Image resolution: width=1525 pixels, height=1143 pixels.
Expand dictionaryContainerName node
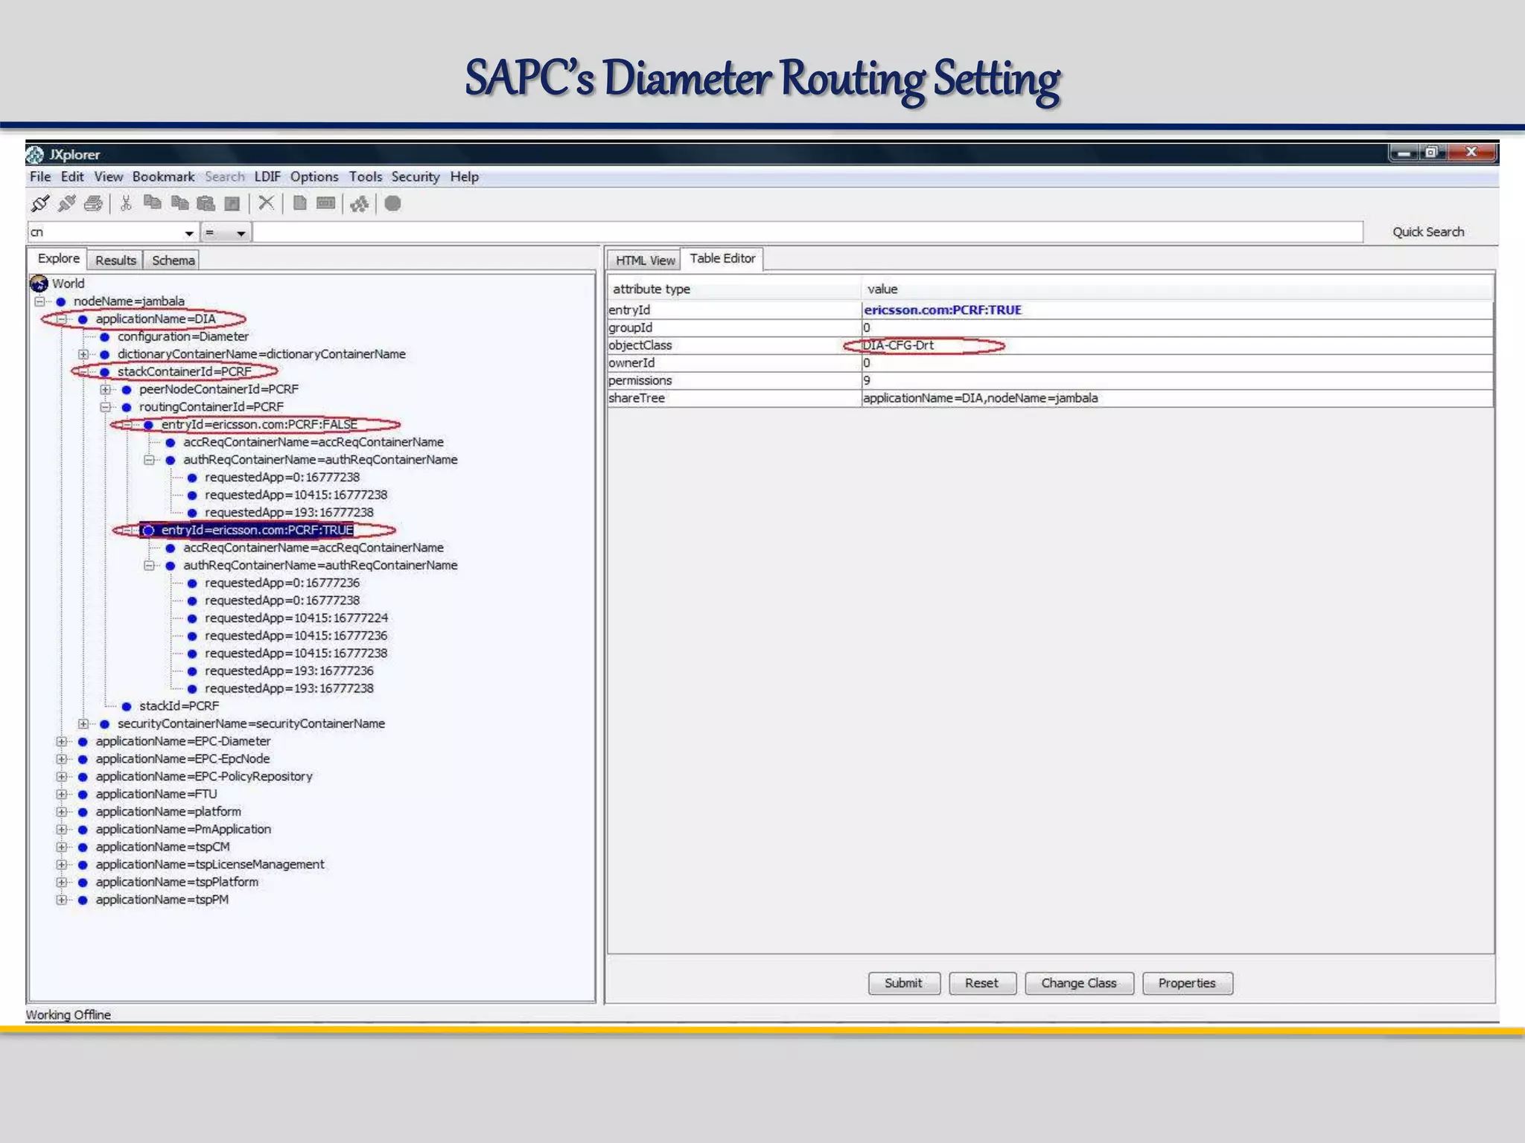click(x=83, y=354)
